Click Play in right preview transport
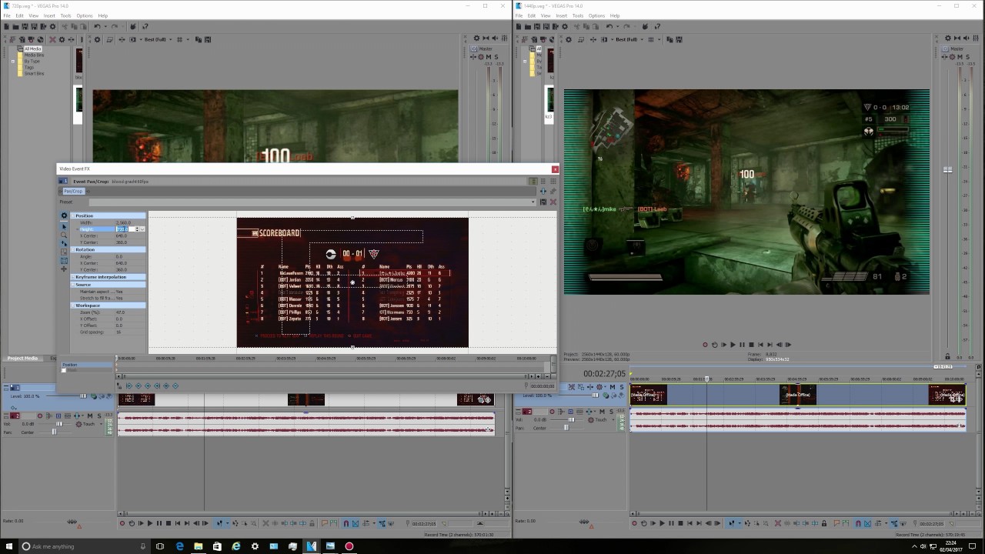 click(x=733, y=345)
